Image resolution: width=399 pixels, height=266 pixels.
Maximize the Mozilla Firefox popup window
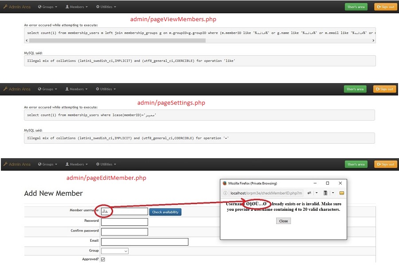[328, 183]
